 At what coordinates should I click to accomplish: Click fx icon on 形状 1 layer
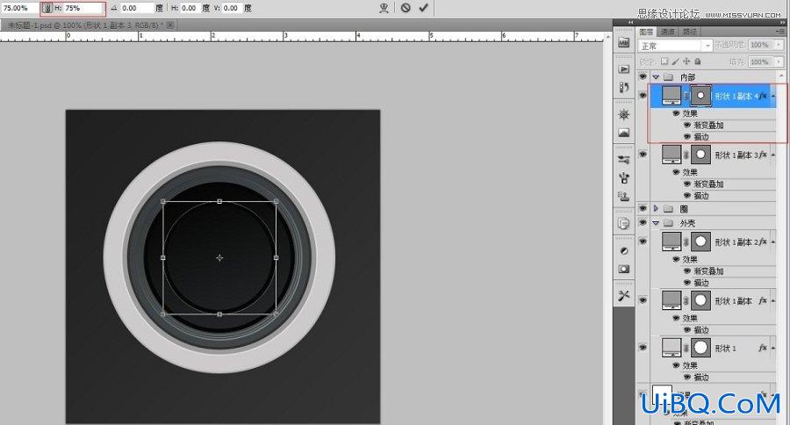pyautogui.click(x=763, y=348)
